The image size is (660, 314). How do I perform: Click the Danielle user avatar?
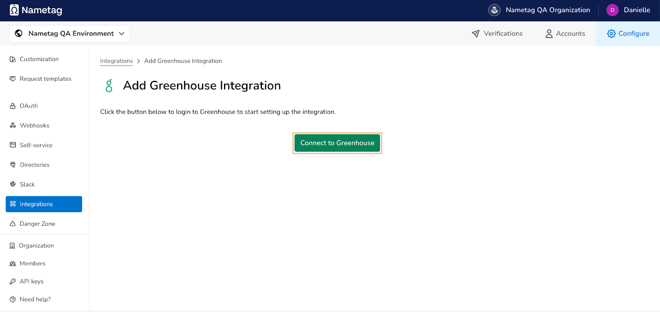click(612, 10)
